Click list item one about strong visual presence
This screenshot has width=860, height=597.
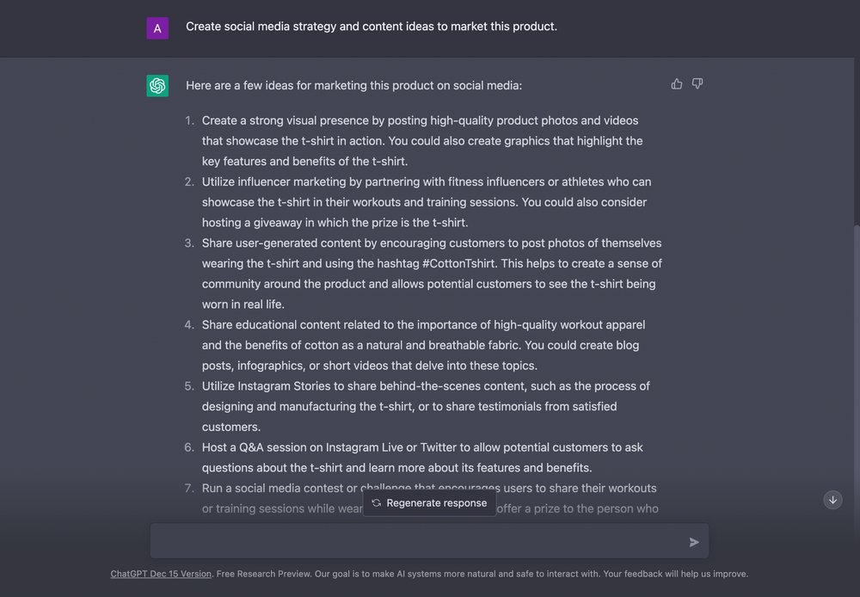(421, 141)
